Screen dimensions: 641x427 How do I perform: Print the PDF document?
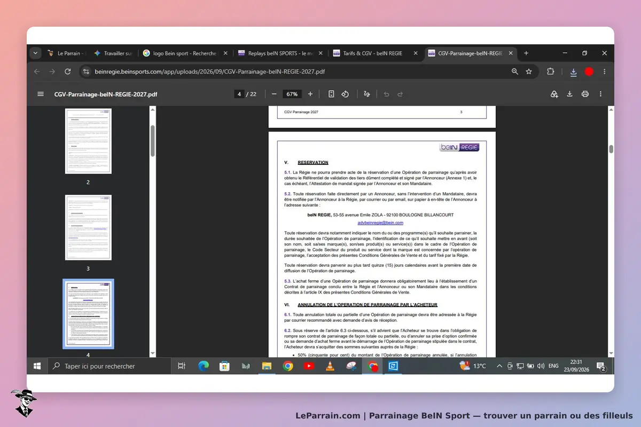point(585,94)
